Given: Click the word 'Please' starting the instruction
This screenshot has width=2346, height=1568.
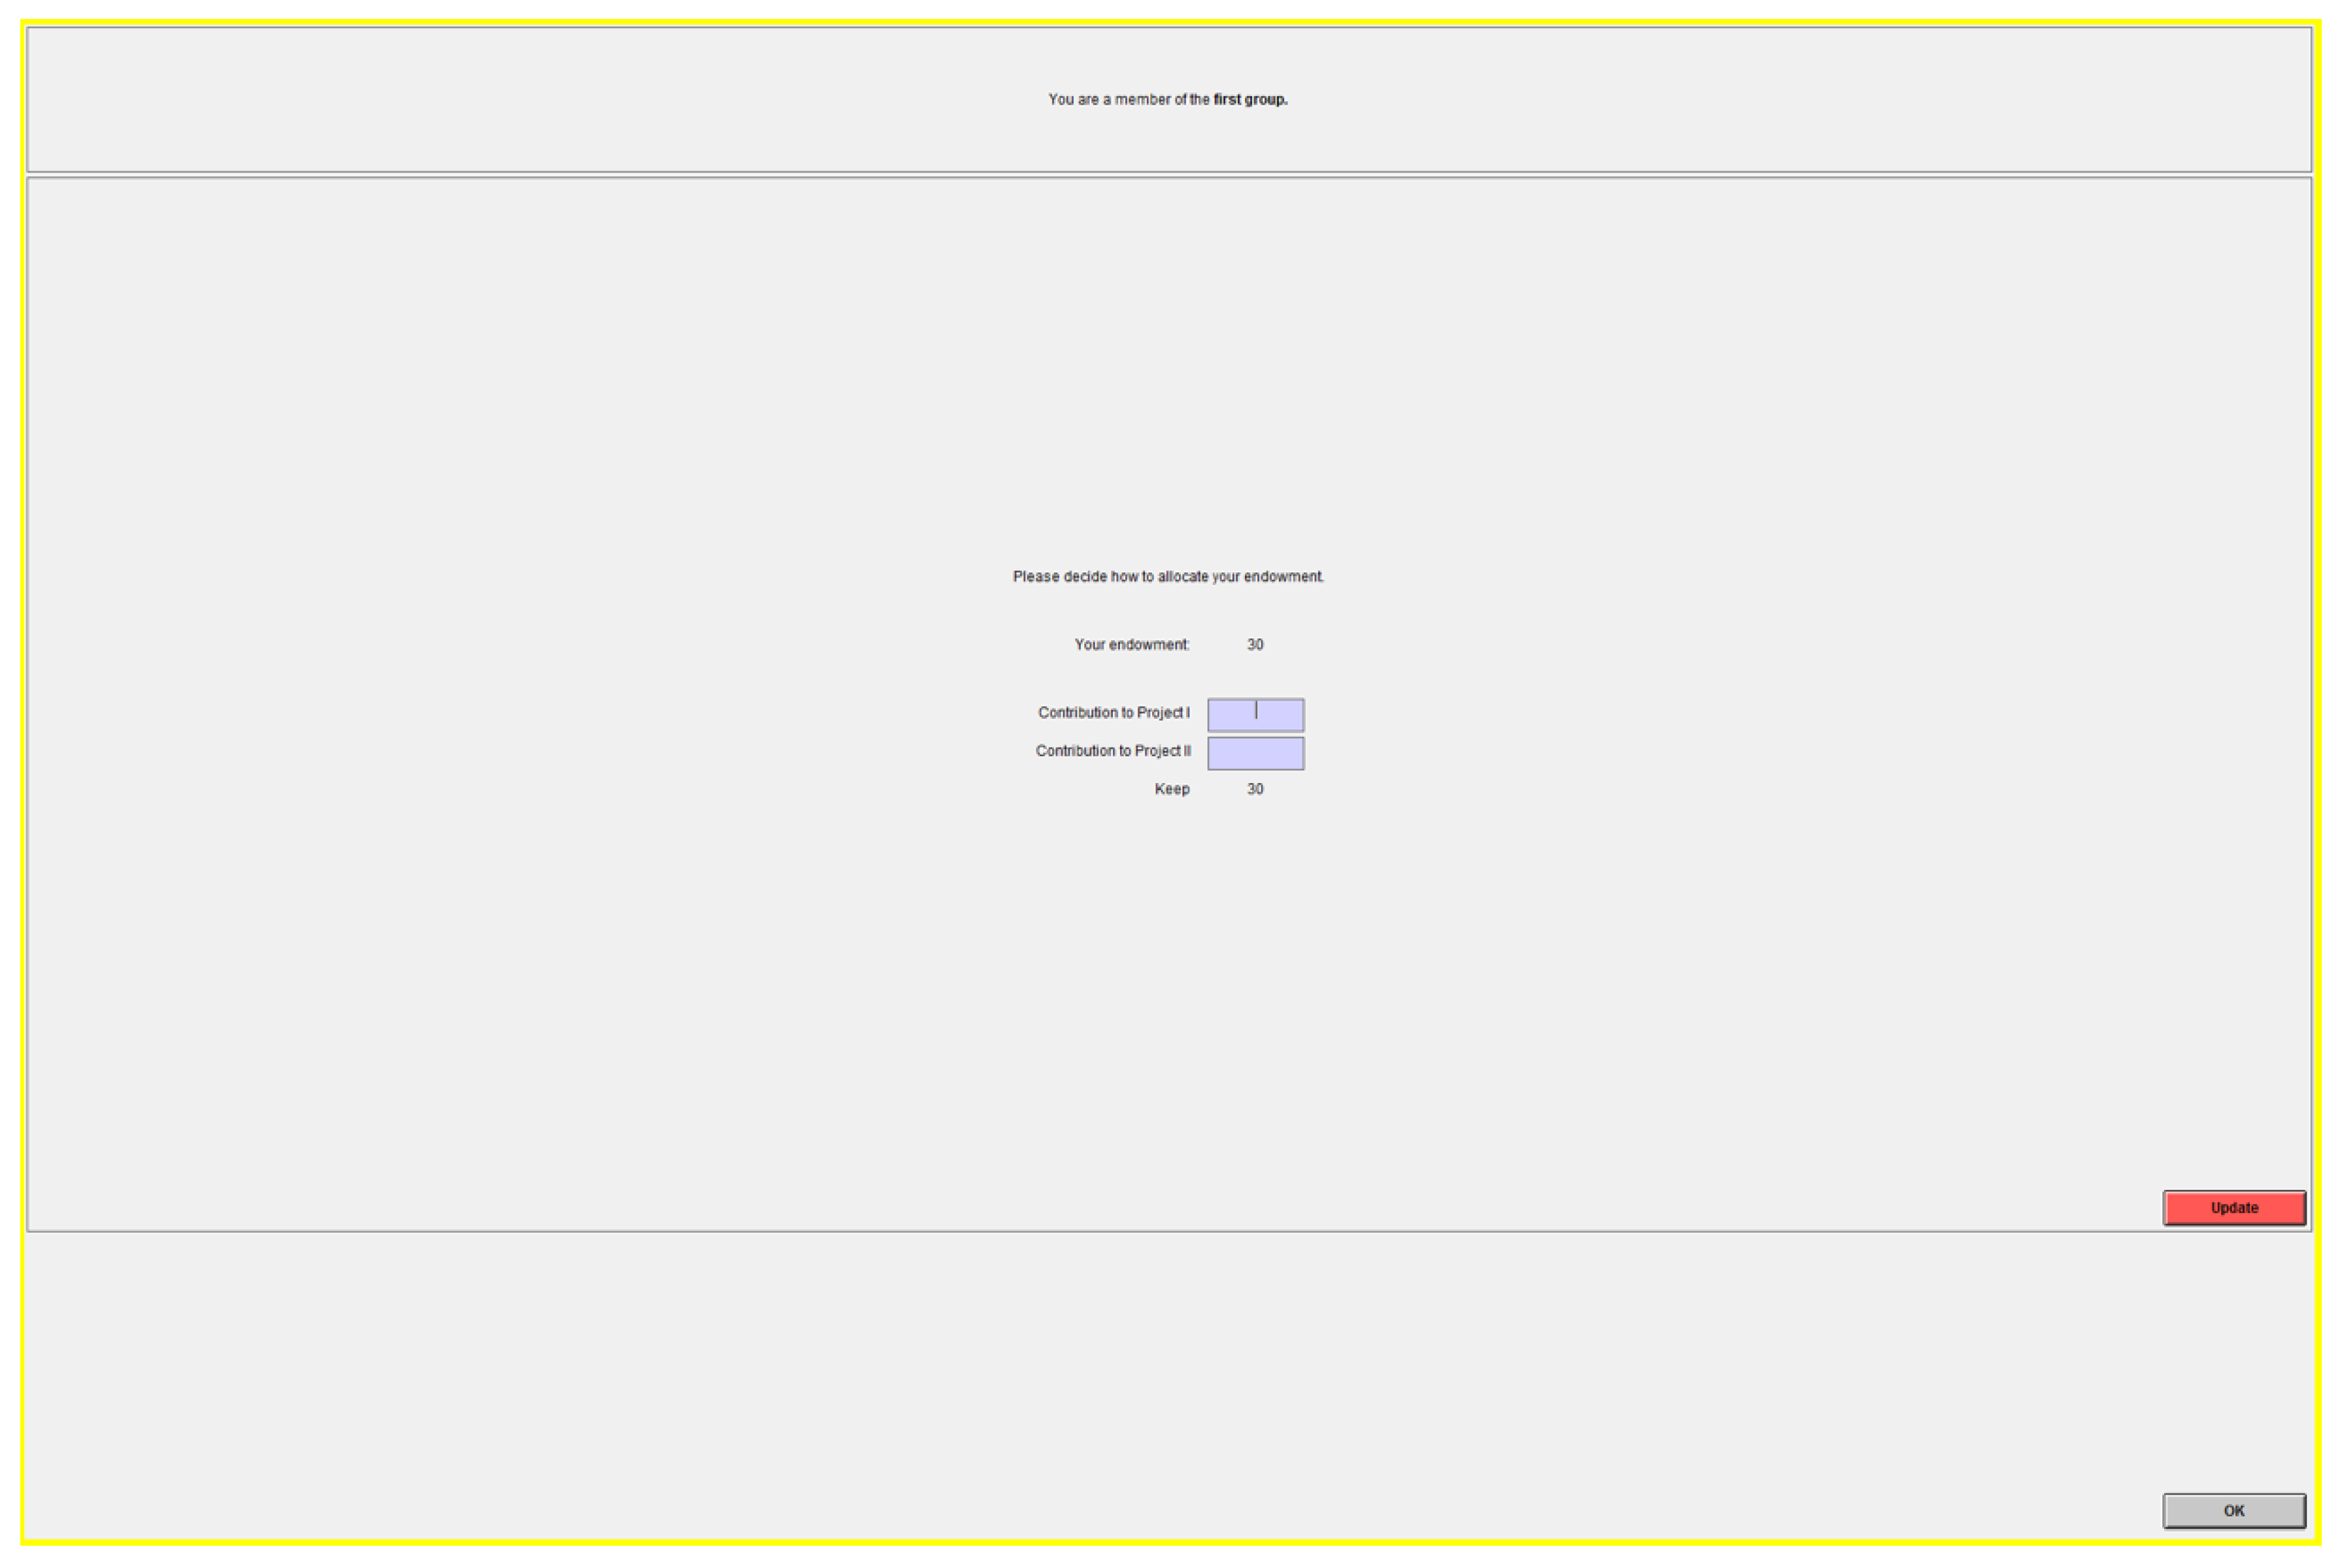Looking at the screenshot, I should tap(1035, 576).
